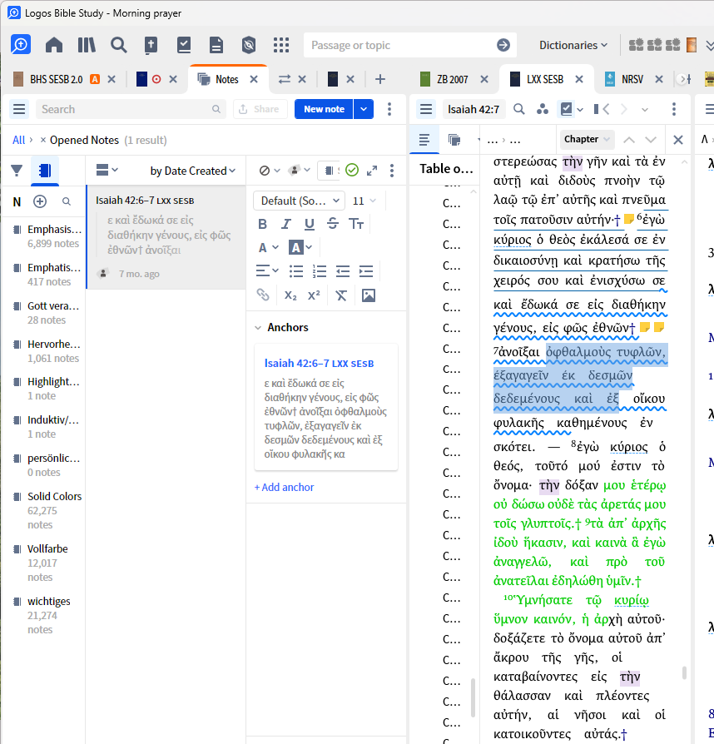This screenshot has width=714, height=744.
Task: Switch to the ZB 2007 tab
Action: tap(452, 79)
